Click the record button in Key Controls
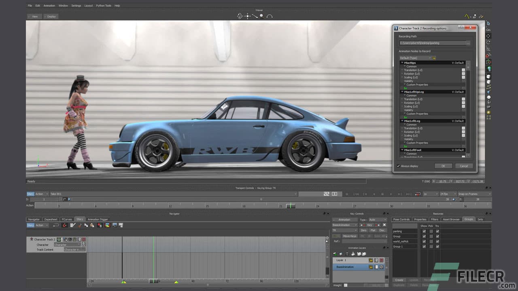Viewport: 518px width, 291px height. pos(365,225)
